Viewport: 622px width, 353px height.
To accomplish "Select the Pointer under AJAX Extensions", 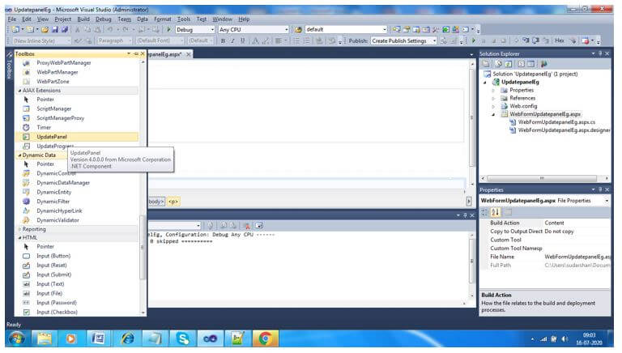I will coord(45,100).
